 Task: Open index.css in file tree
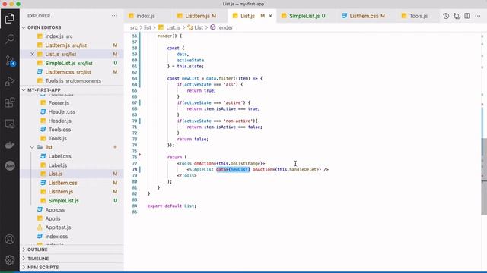pos(56,237)
